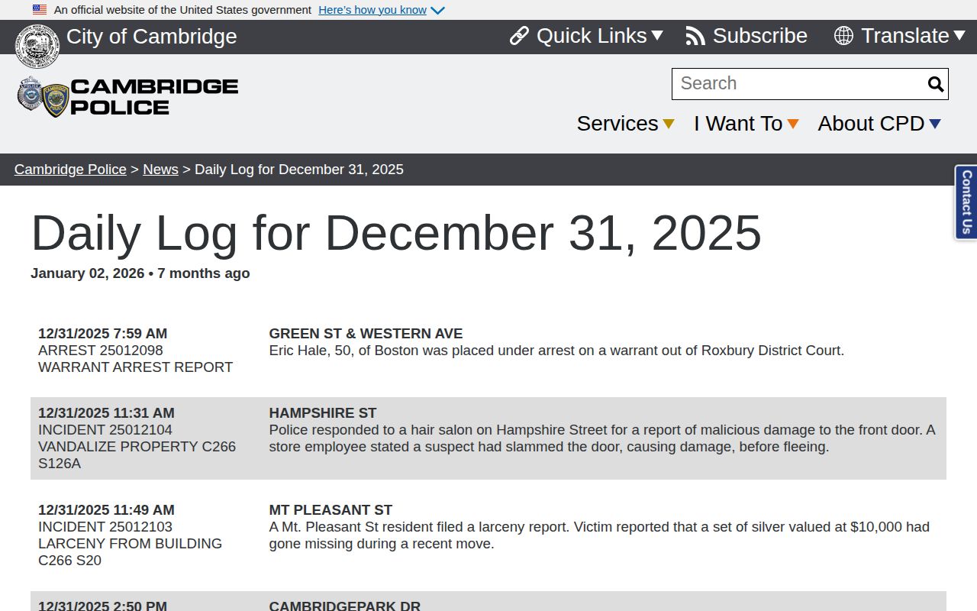Expand the I Want To menu
977x611 pixels.
coord(746,124)
